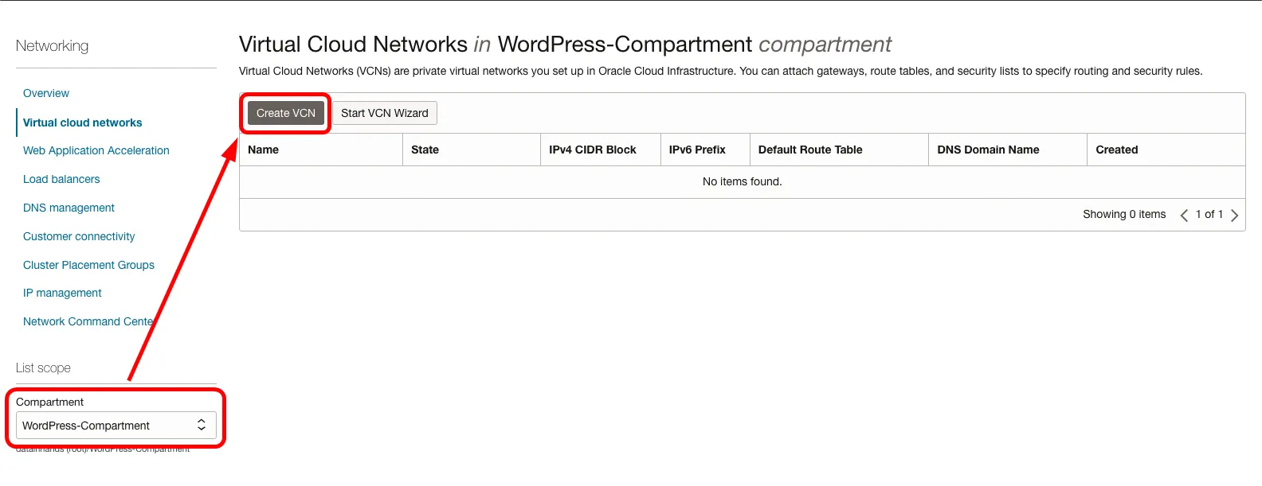The image size is (1262, 486).
Task: Click the State column header
Action: coord(425,150)
